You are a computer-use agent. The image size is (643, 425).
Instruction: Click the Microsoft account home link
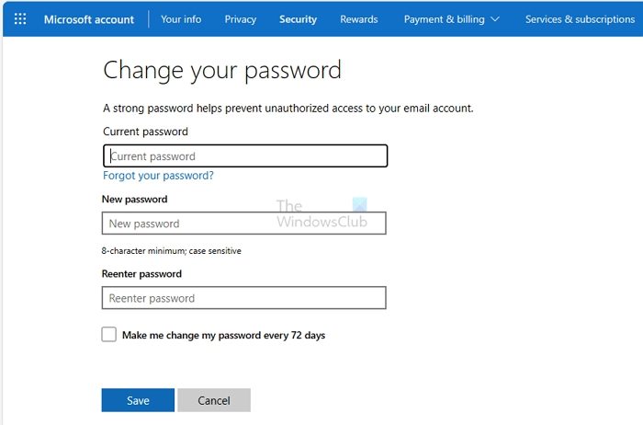pyautogui.click(x=89, y=19)
